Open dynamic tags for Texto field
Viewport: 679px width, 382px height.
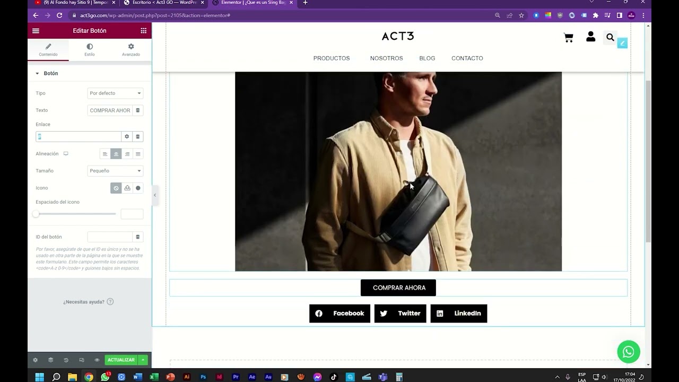click(x=138, y=110)
